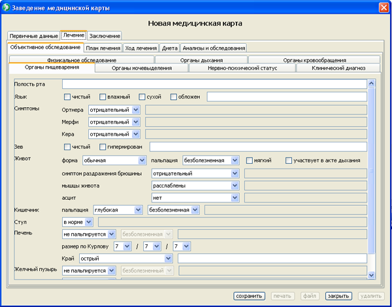
Task: Check the 'чистый' checkbox for Язык
Action: coord(67,97)
